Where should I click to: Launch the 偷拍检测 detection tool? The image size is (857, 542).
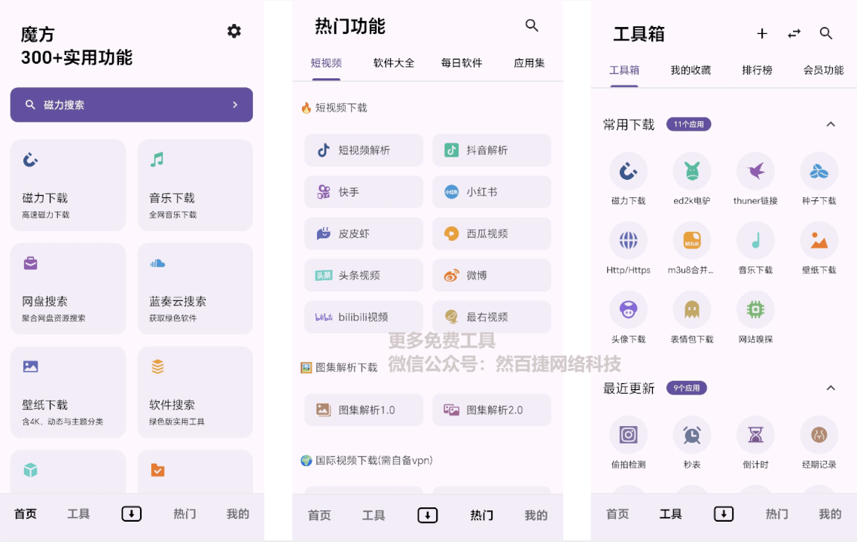[628, 442]
